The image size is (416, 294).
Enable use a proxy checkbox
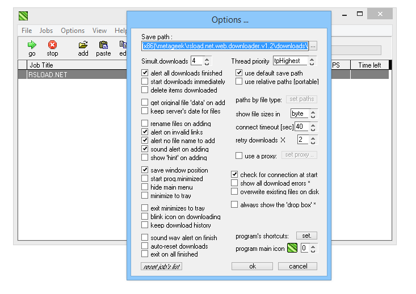(x=239, y=156)
